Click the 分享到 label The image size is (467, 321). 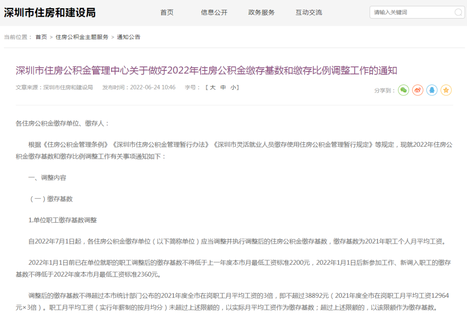384,90
